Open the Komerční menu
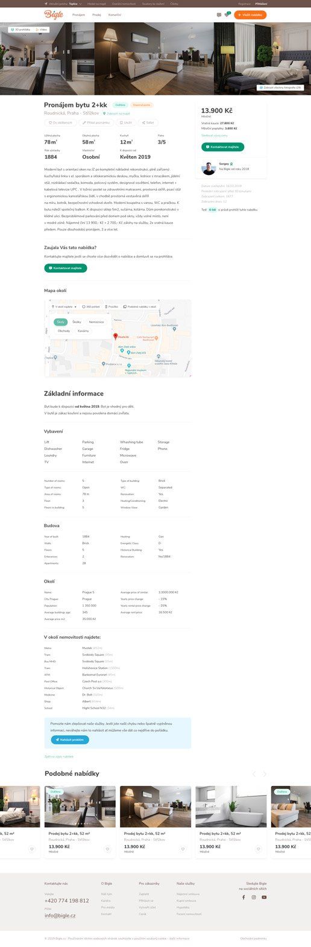The width and height of the screenshot is (311, 947). (x=115, y=14)
